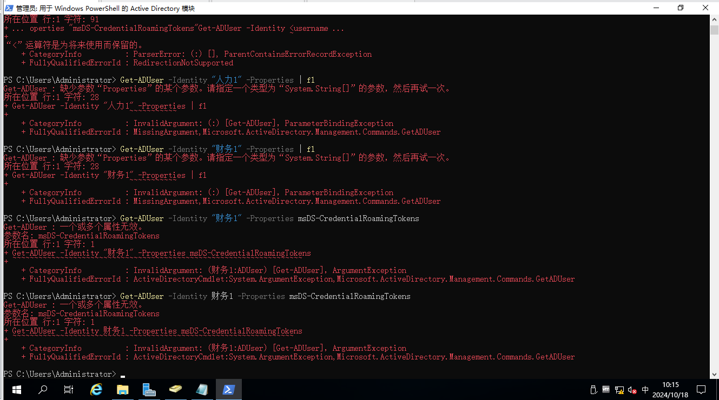Switch to Server Manager in the taskbar
Screen dimensions: 719x400
tap(149, 389)
